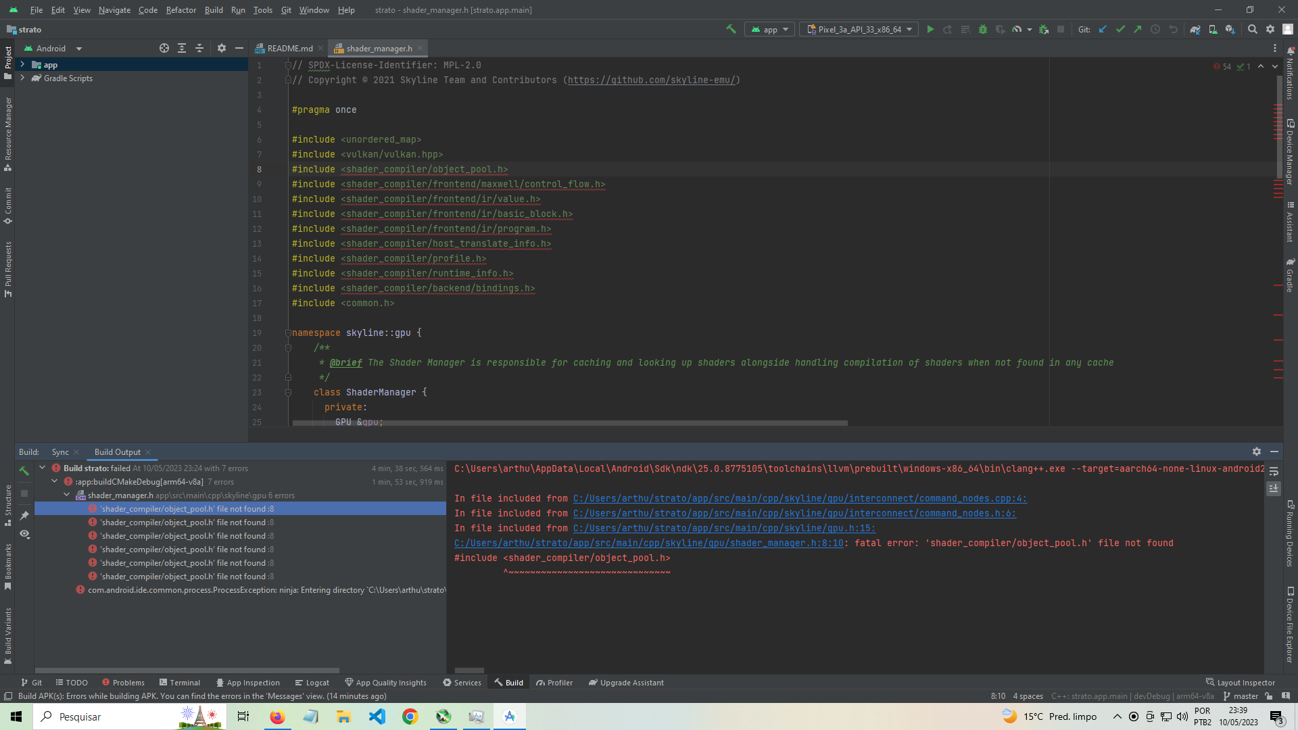
Task: Collapse the shader_manager.h error group
Action: coord(67,495)
